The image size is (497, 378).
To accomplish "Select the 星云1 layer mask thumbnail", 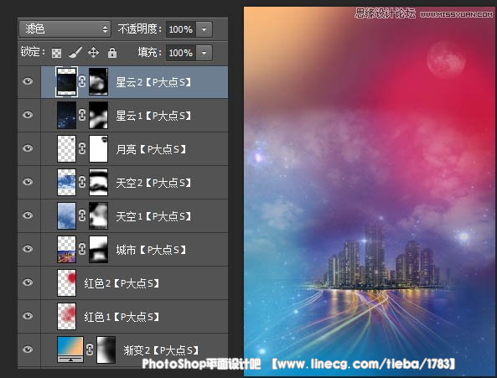I will tap(99, 115).
